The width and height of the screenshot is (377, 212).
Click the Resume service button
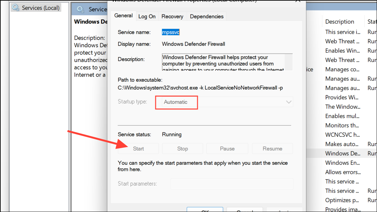[273, 149]
